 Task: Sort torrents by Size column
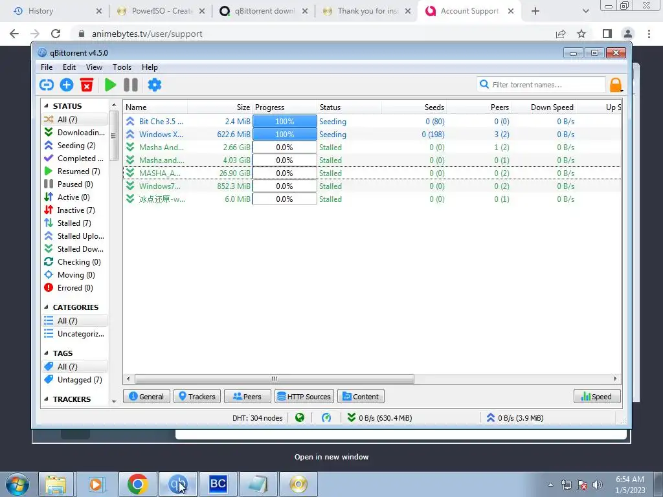pyautogui.click(x=220, y=107)
